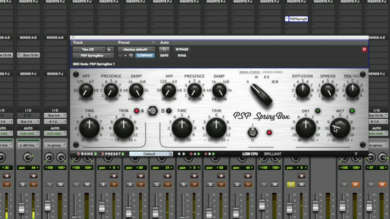This screenshot has height=219, width=390.
Task: Unsolo the yellow highlighted S button
Action: 291,185
